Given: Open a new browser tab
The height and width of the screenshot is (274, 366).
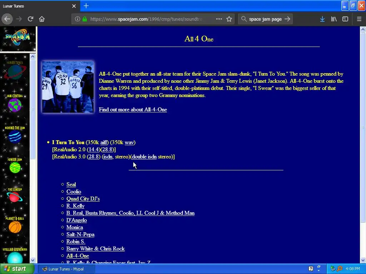Looking at the screenshot, I should click(86, 6).
